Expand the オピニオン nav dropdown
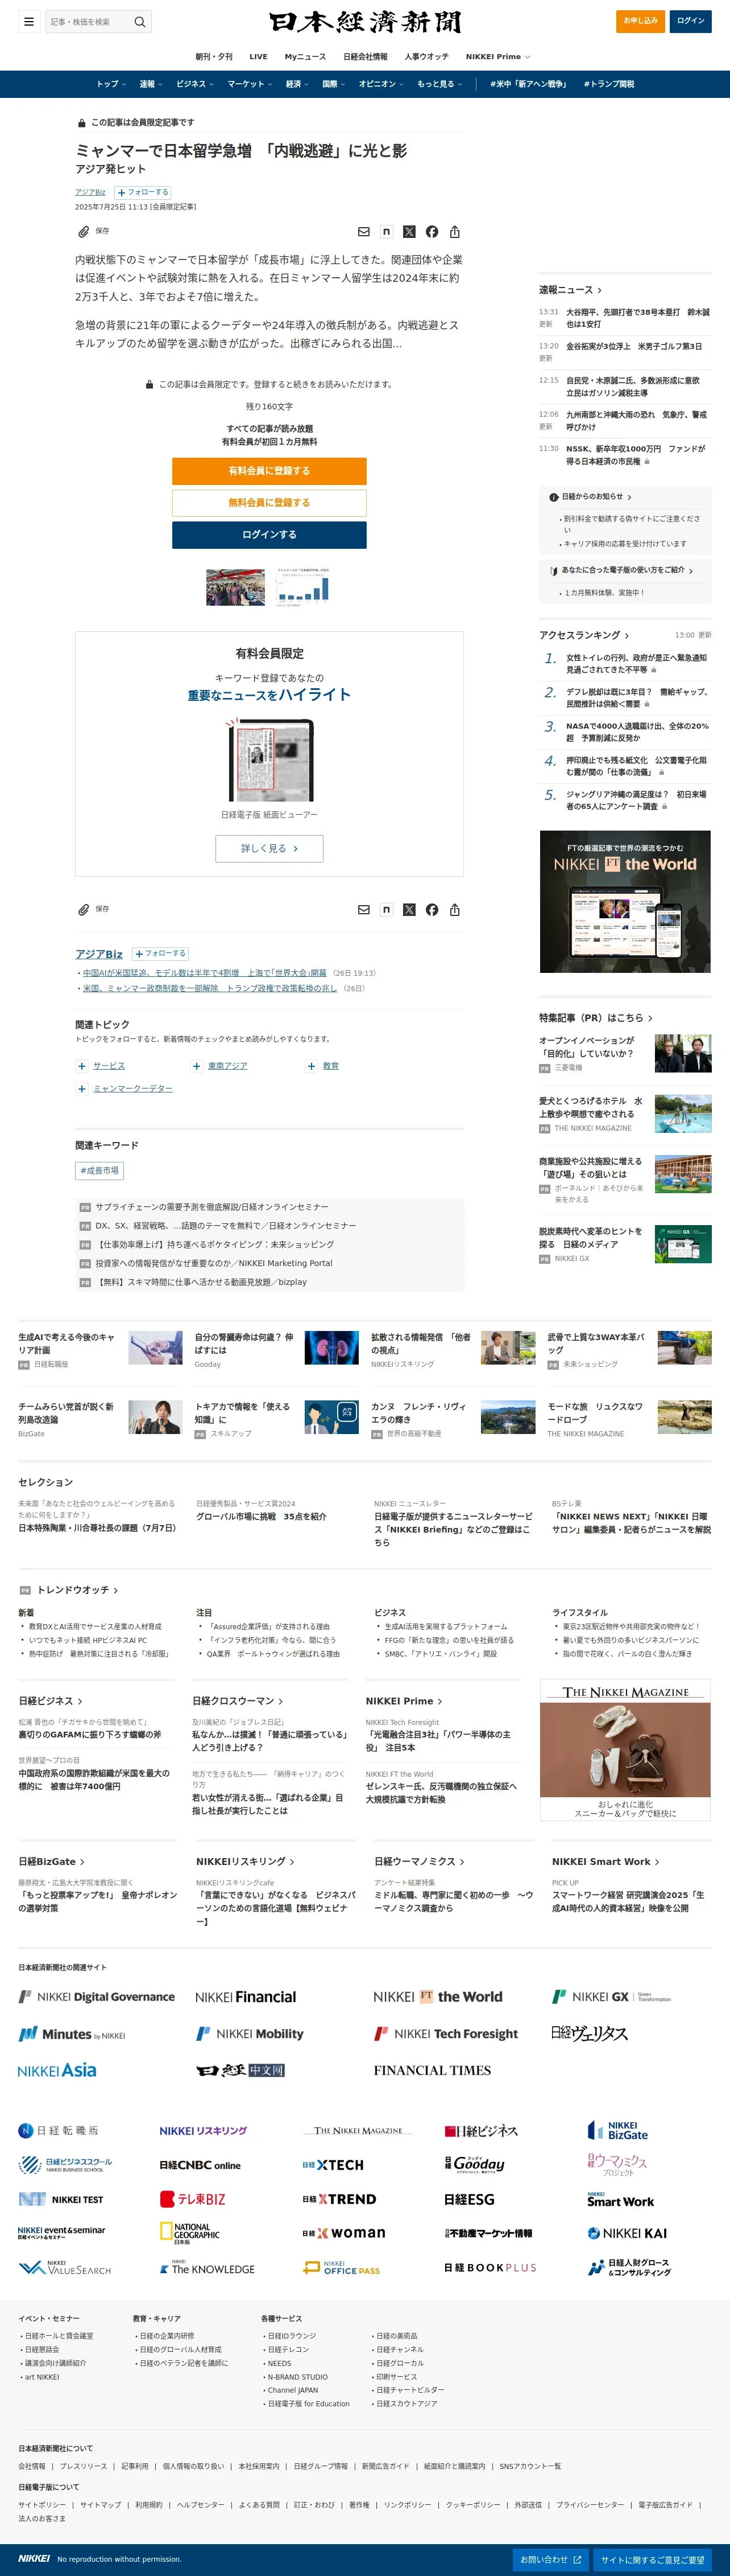730x2576 pixels. coord(381,84)
